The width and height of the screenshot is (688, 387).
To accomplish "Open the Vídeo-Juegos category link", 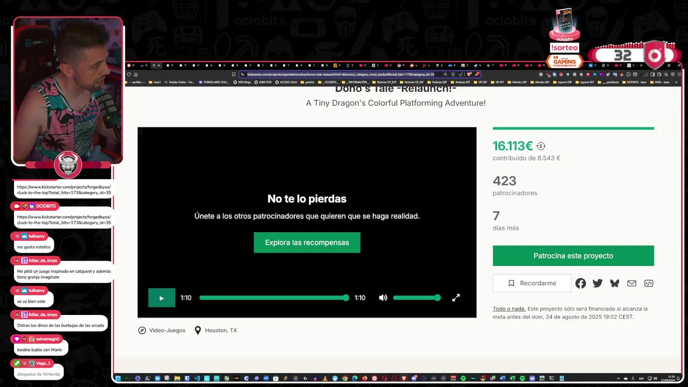I will (162, 331).
